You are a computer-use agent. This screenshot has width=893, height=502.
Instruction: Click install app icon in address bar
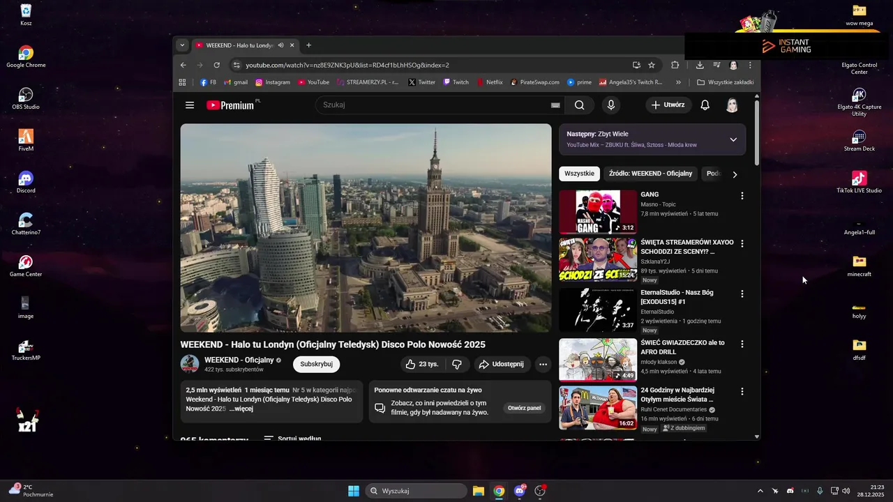pyautogui.click(x=636, y=65)
